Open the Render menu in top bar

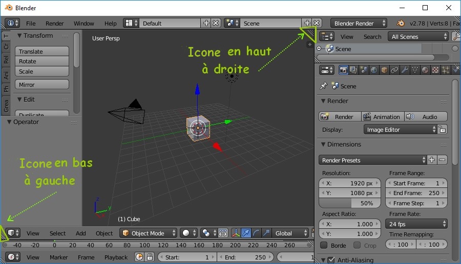coord(54,23)
